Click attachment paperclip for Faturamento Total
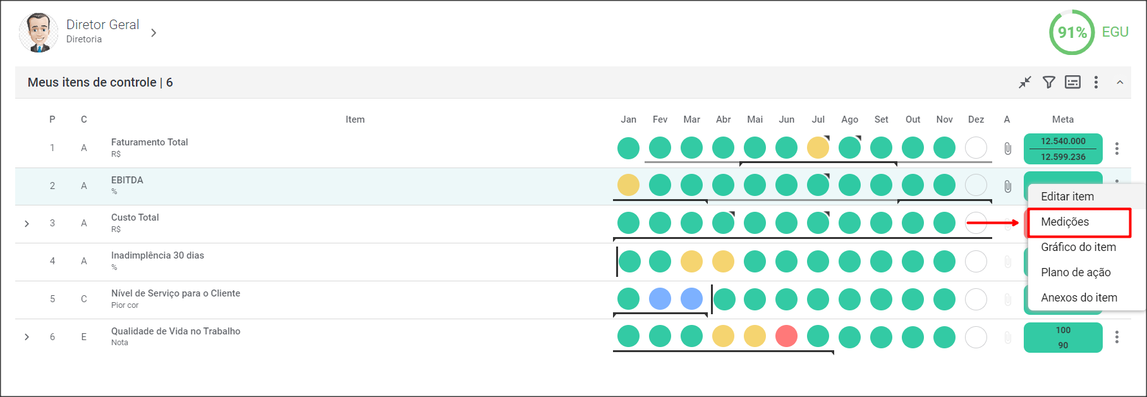 1007,149
